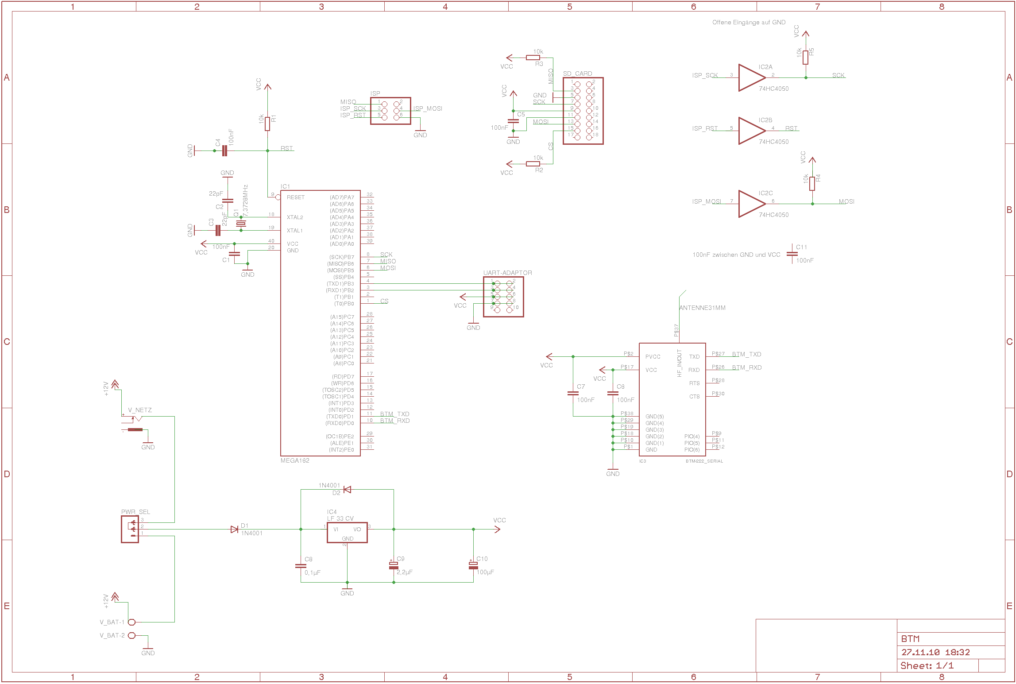
Task: Click resistor R1 10k symbol
Action: point(267,124)
